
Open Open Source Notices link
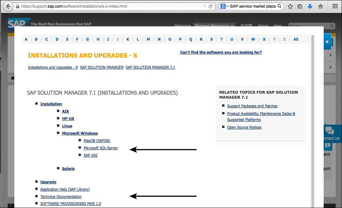244,127
